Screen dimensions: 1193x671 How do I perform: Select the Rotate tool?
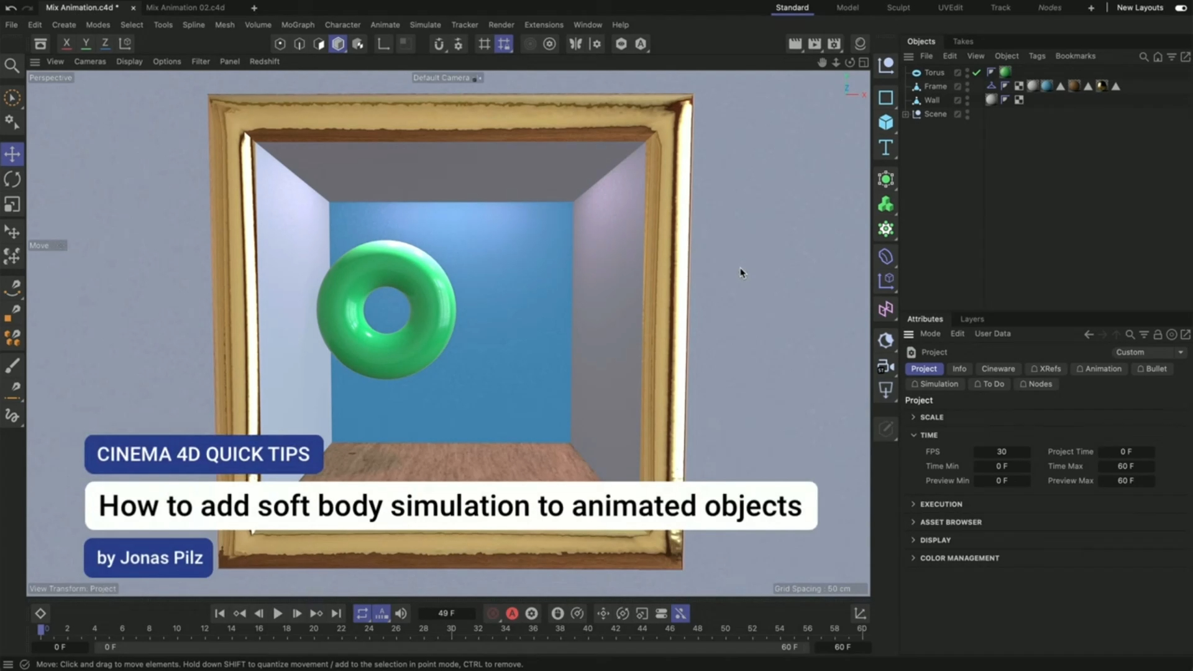[x=12, y=179]
